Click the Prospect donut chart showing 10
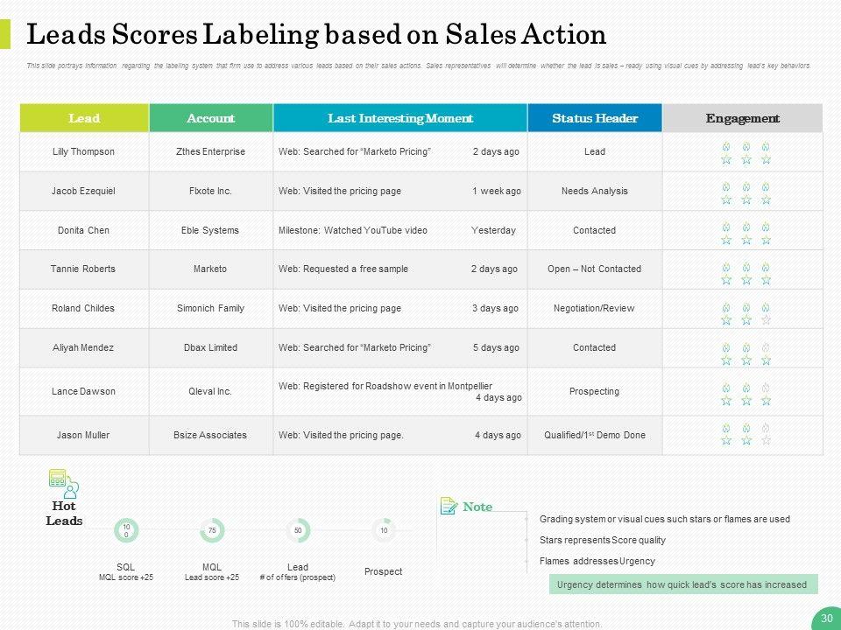Viewport: 841px width, 630px height. tap(383, 530)
